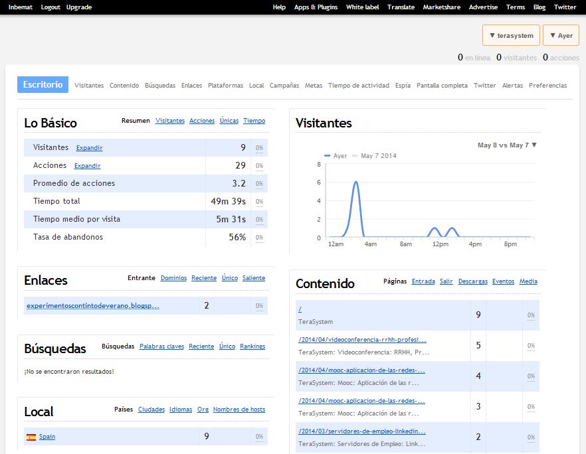Click Upgrade in the top left menu

[79, 7]
